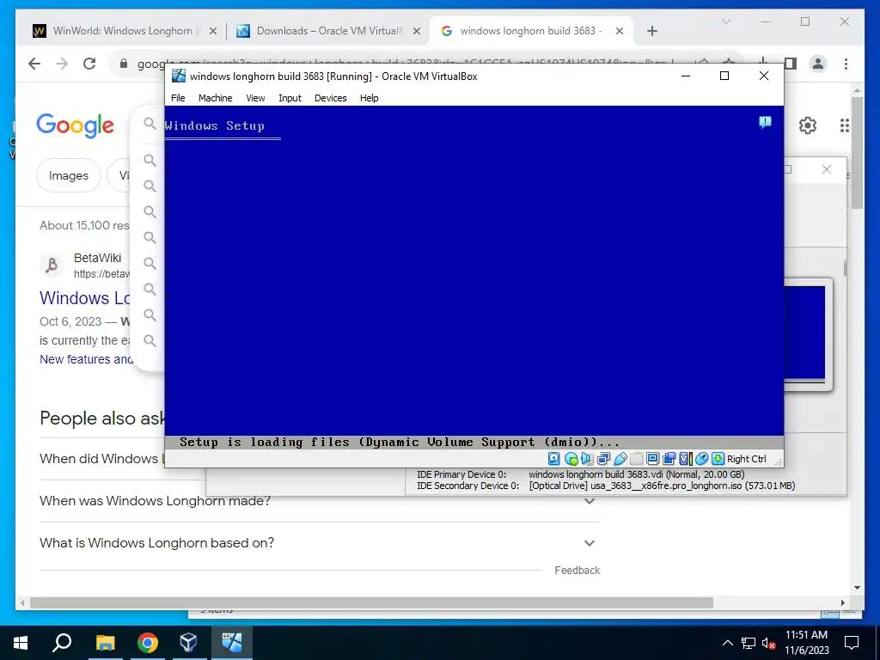The width and height of the screenshot is (880, 660).
Task: Click the mouse integration indicator in VirtualBox status bar
Action: (701, 459)
